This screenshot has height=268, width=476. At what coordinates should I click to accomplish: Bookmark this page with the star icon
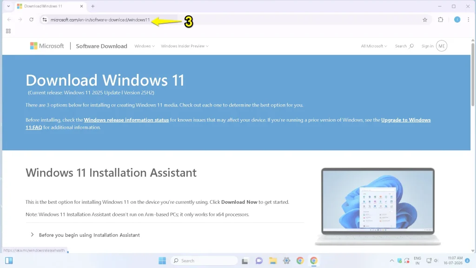pyautogui.click(x=425, y=20)
